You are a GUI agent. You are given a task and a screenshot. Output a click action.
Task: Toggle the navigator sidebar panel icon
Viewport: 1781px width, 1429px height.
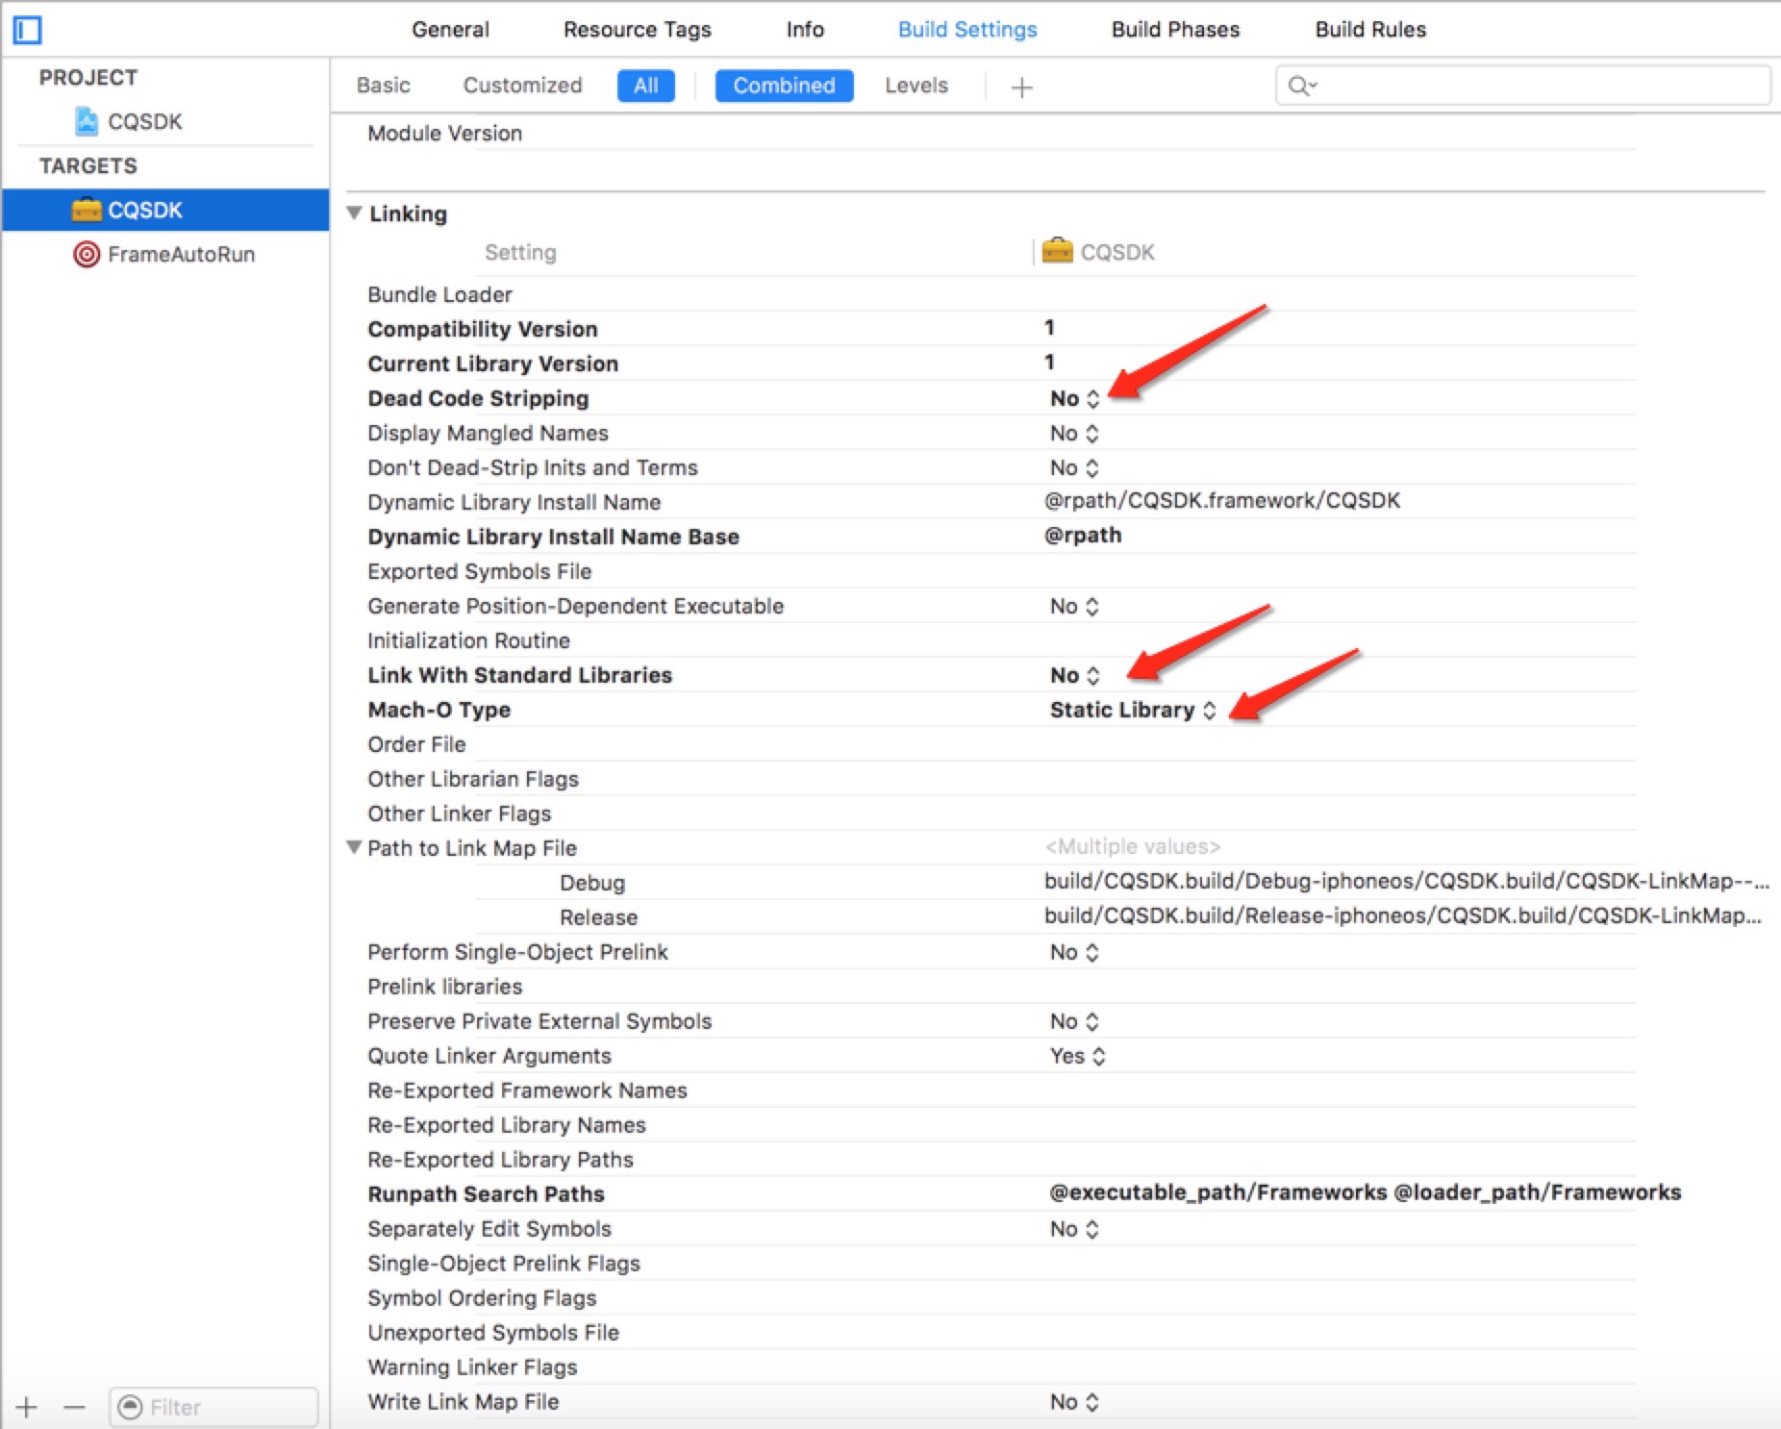pyautogui.click(x=27, y=30)
